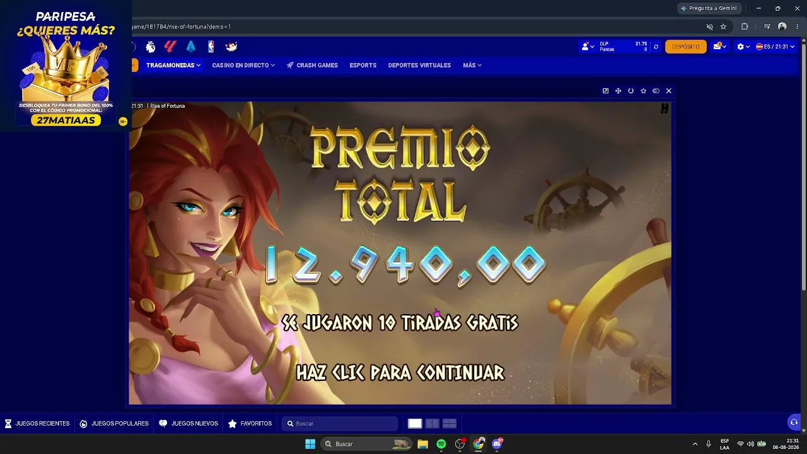807x454 pixels.
Task: Open the FAVORITOS tab
Action: (x=250, y=424)
